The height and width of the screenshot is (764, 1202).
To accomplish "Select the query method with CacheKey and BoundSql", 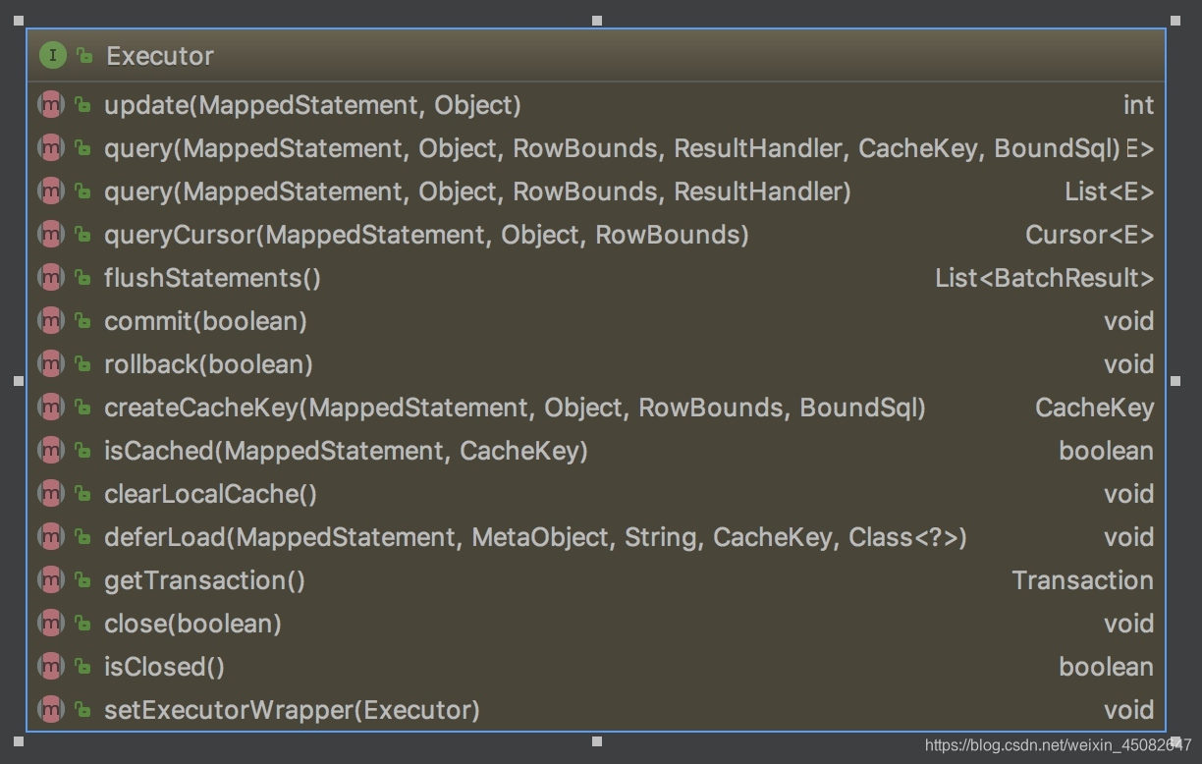I will 612,148.
